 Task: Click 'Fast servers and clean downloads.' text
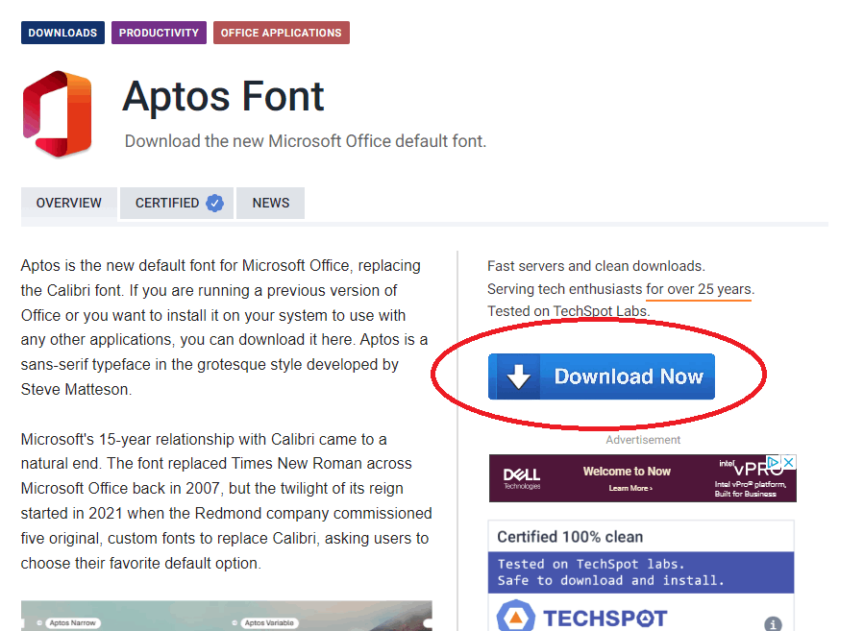click(x=596, y=266)
